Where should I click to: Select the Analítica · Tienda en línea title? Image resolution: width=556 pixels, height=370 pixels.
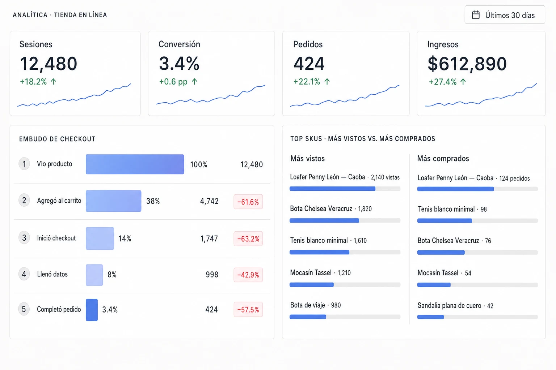pyautogui.click(x=60, y=15)
